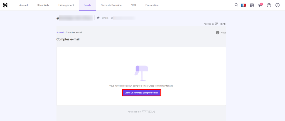
Task: Click the French flag language icon
Action: (x=243, y=5)
